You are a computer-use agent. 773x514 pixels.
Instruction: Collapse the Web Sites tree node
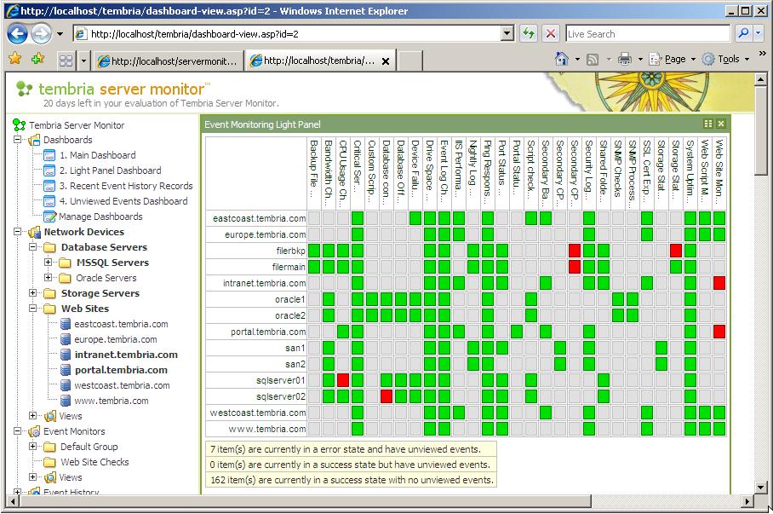pyautogui.click(x=32, y=308)
